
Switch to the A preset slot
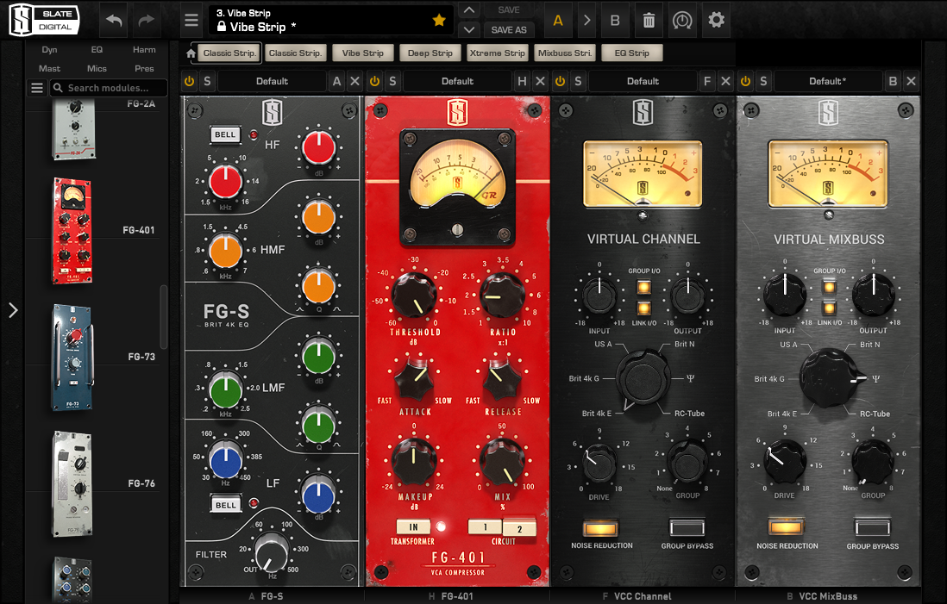point(558,20)
